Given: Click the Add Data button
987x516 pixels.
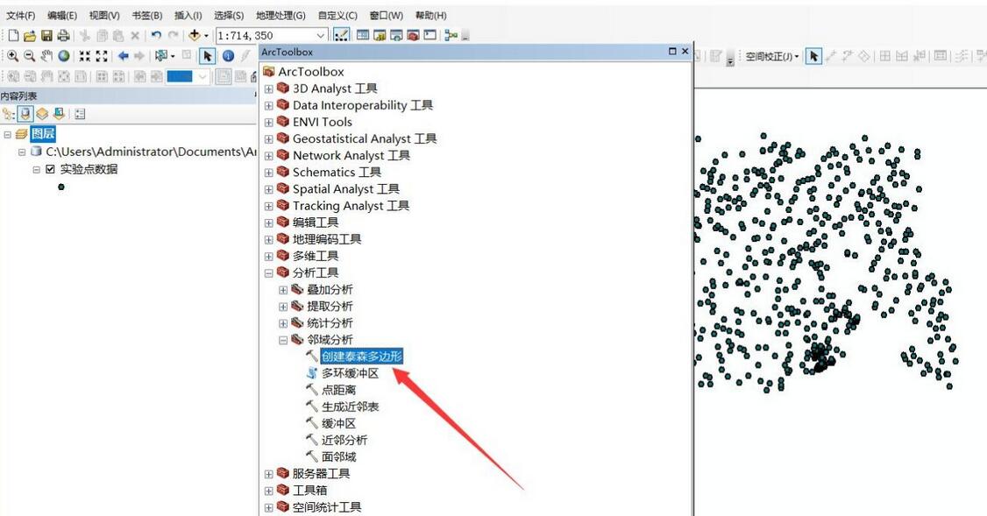Looking at the screenshot, I should pyautogui.click(x=194, y=36).
